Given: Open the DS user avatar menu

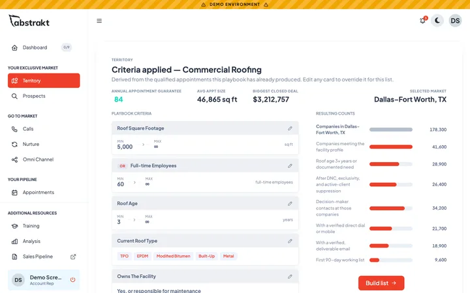Looking at the screenshot, I should [455, 21].
